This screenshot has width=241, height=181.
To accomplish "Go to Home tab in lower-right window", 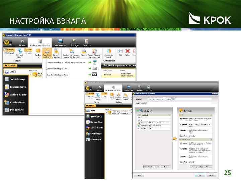I will pyautogui.click(x=100, y=89).
